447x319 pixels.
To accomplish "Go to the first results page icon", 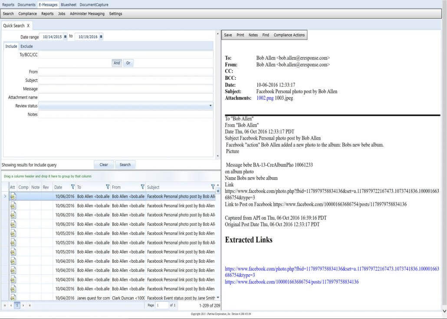I will tap(4, 305).
